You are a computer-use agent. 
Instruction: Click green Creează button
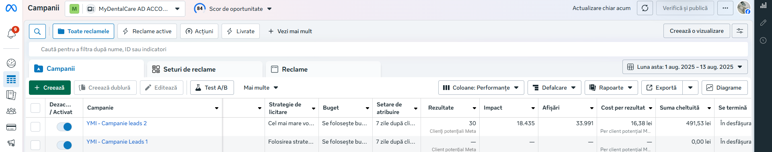pos(50,88)
